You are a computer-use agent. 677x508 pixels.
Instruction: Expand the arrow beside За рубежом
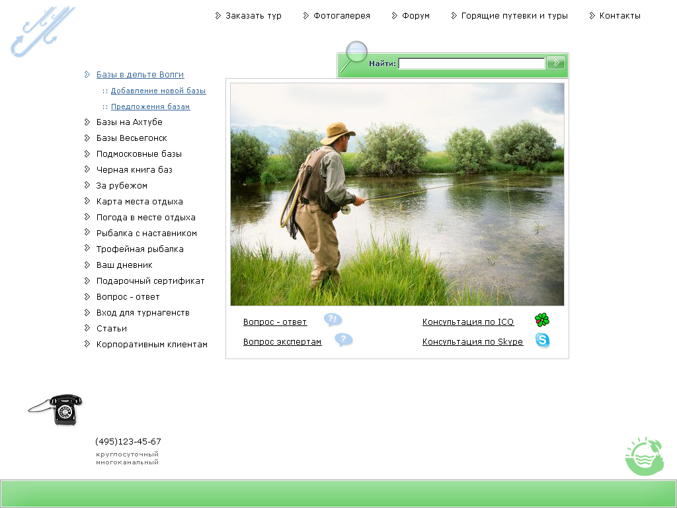click(87, 185)
